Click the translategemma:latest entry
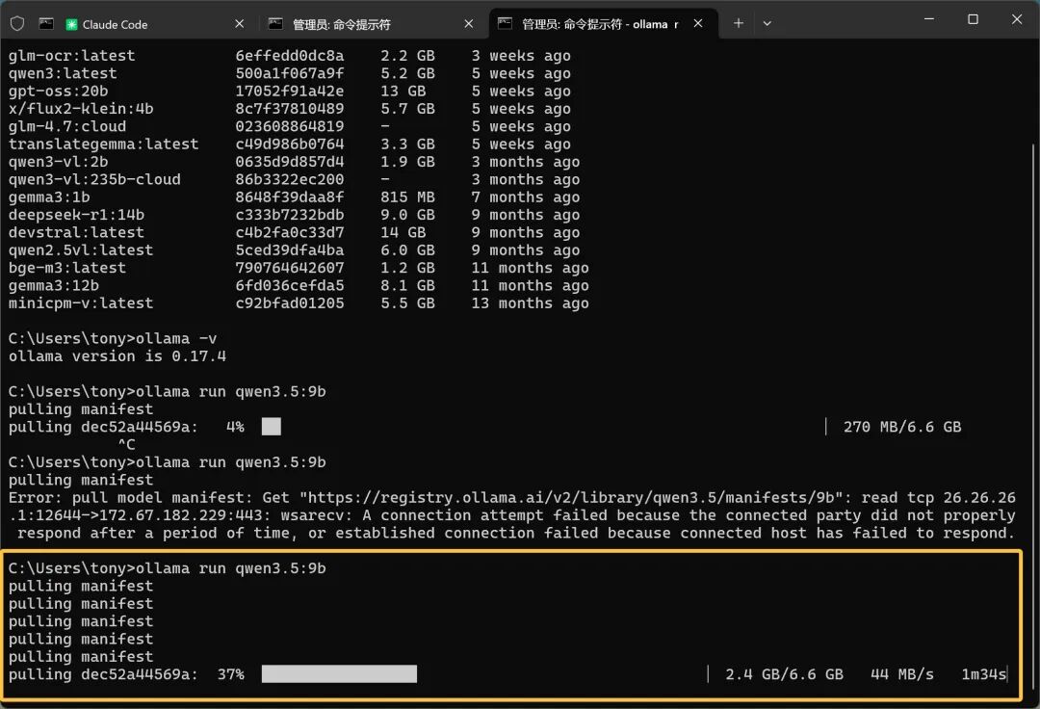Image resolution: width=1040 pixels, height=709 pixels. coord(103,144)
